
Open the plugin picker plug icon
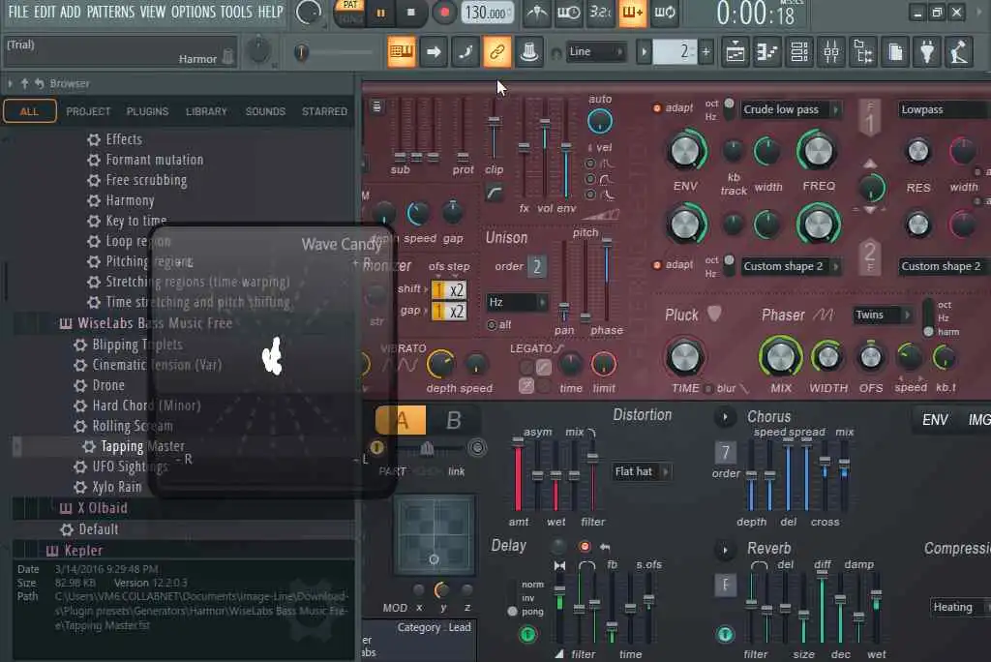pos(927,52)
